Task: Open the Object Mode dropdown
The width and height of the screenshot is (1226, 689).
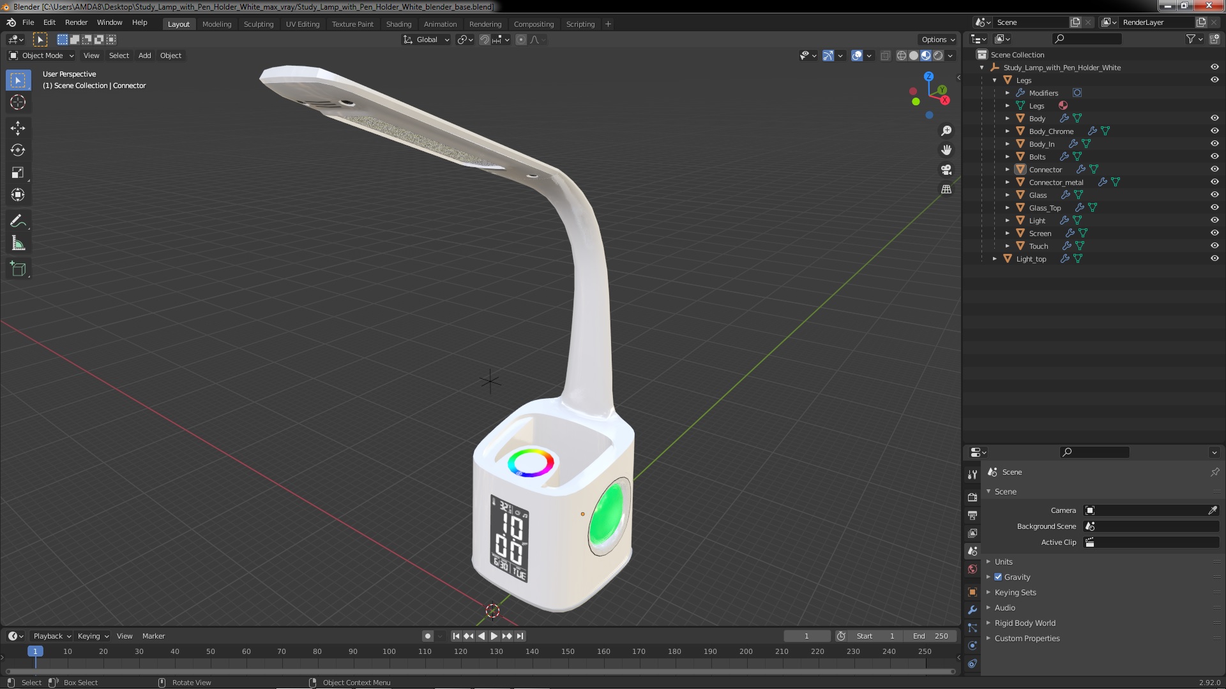Action: [x=42, y=56]
